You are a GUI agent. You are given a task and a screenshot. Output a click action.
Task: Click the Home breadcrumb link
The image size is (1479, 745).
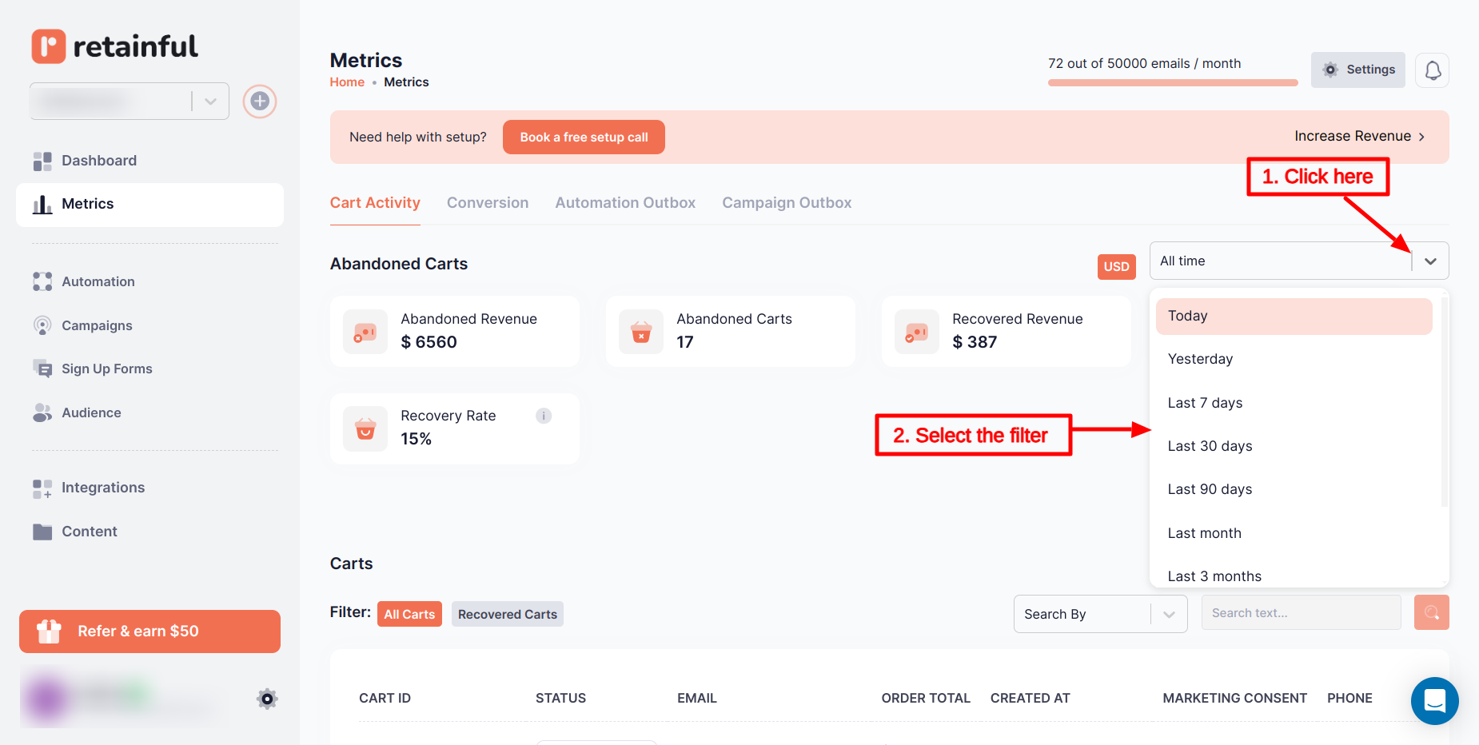(x=347, y=82)
